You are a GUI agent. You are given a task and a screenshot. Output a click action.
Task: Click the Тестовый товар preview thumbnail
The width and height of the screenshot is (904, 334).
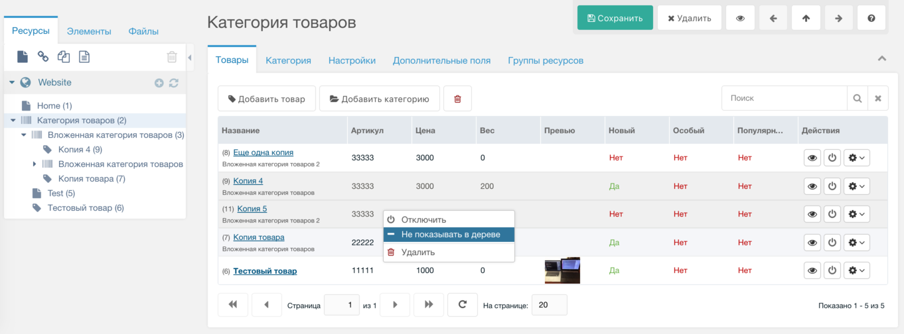pos(562,270)
